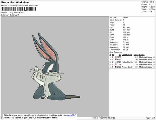Click the Trims value 16
156x120 pixels.
124,25
